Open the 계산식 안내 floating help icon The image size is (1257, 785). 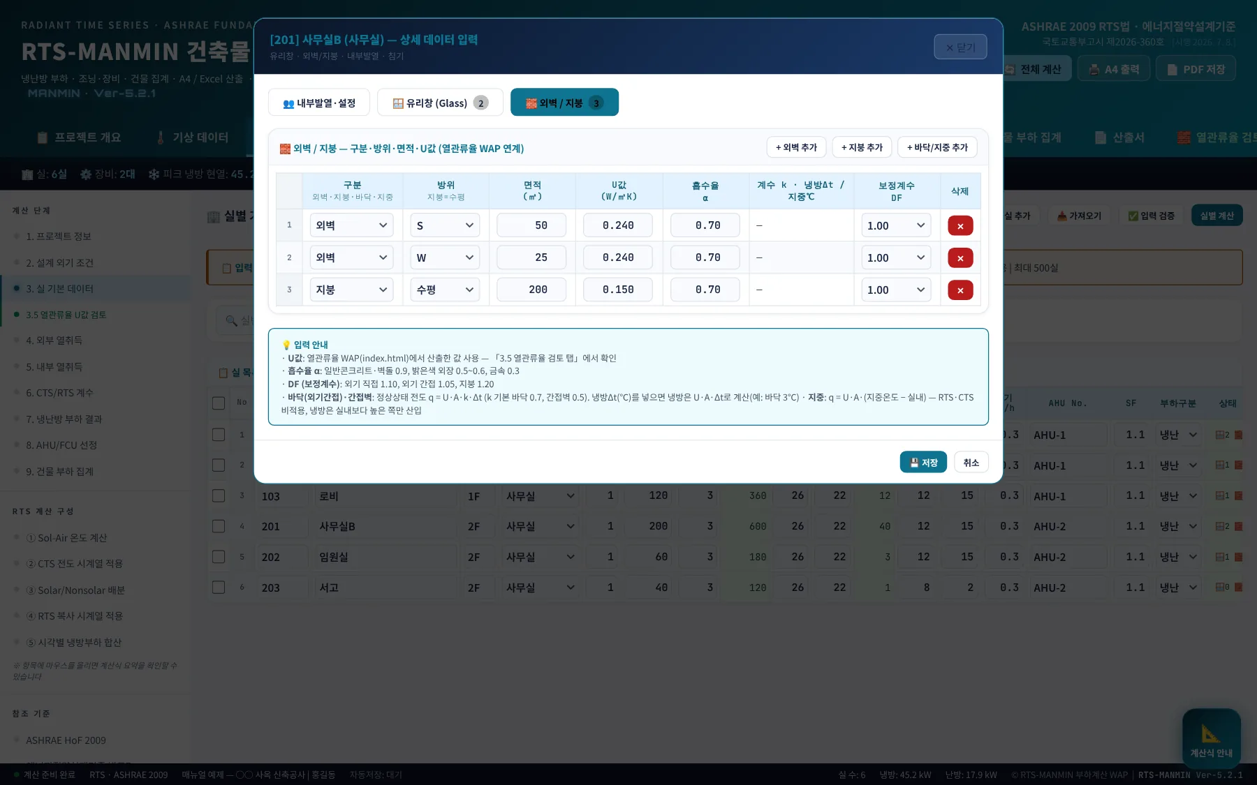point(1211,739)
